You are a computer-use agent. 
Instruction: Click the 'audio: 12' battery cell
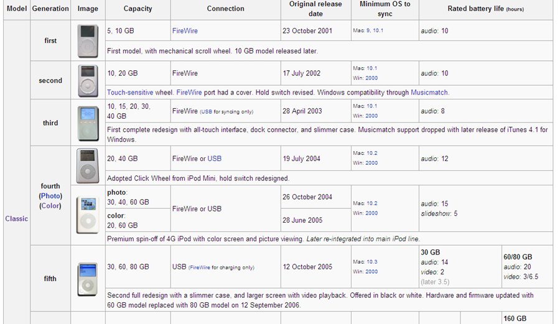point(486,159)
